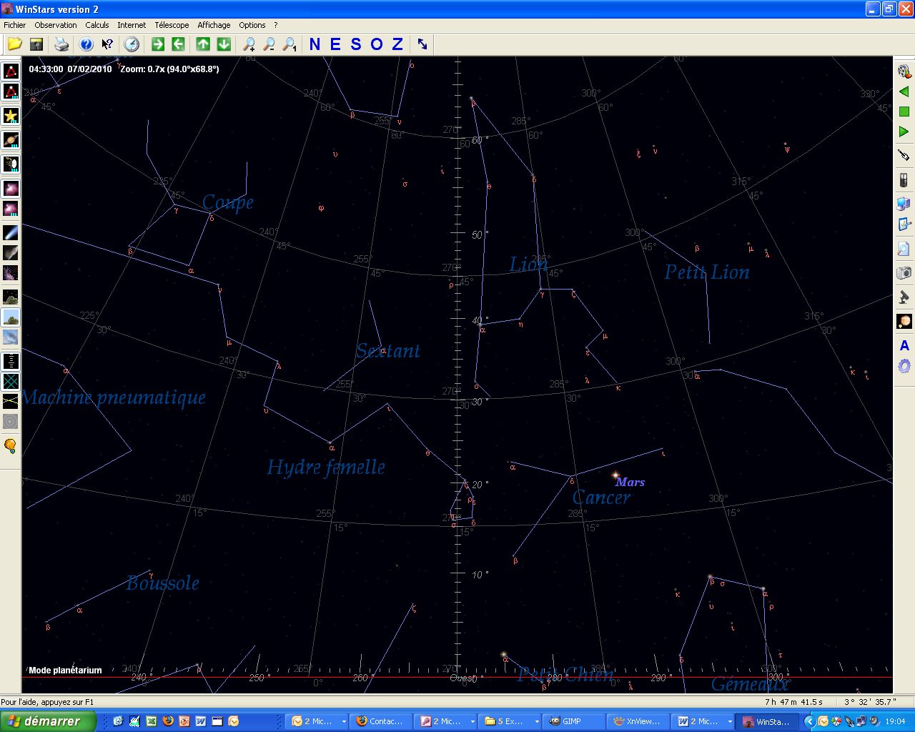The image size is (915, 732).
Task: Click the démarrer Start button
Action: [x=47, y=721]
